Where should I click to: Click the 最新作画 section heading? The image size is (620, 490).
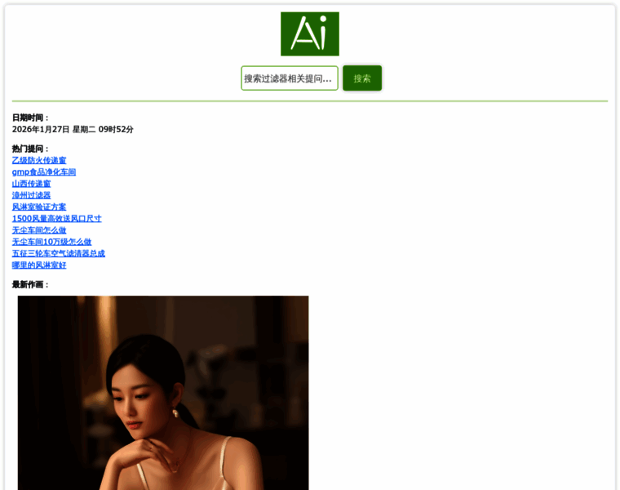pyautogui.click(x=31, y=284)
